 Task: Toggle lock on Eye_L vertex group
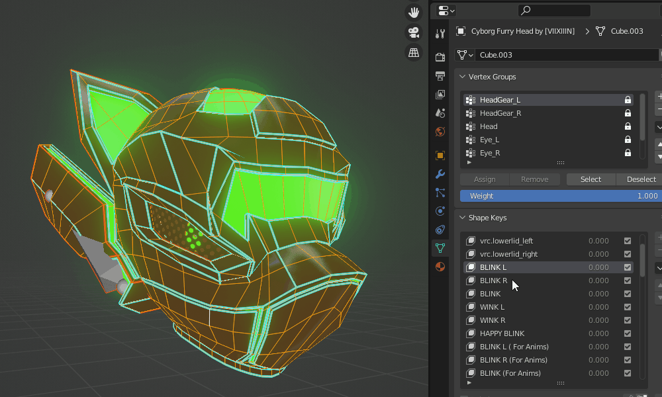click(628, 140)
